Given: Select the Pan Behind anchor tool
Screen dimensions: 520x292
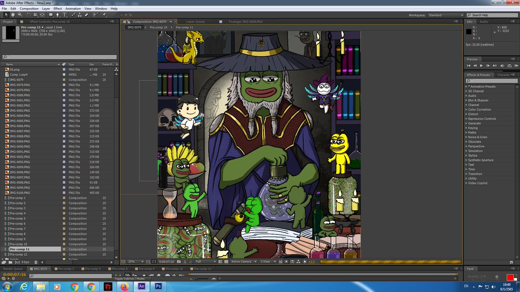Looking at the screenshot, I should 42,15.
